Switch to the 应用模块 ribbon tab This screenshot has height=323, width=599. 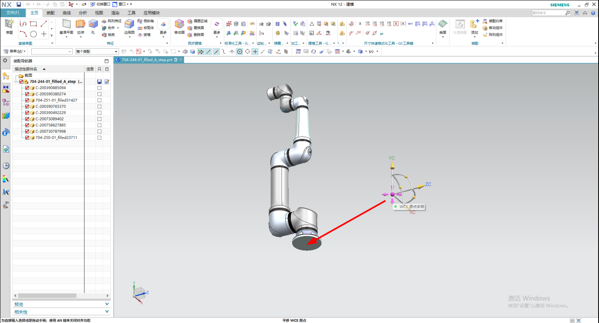pos(151,13)
